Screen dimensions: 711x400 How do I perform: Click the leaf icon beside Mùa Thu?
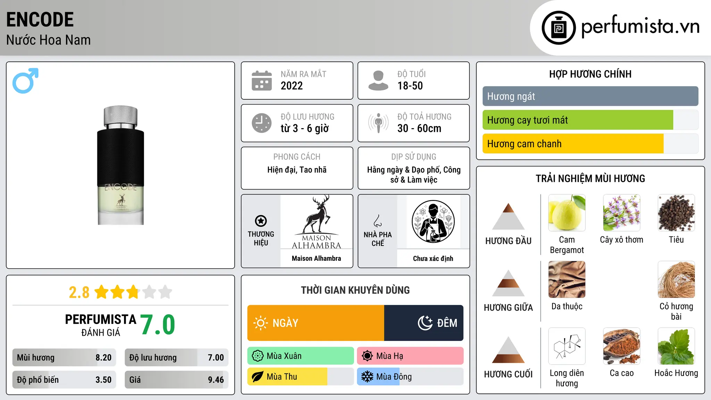click(258, 377)
